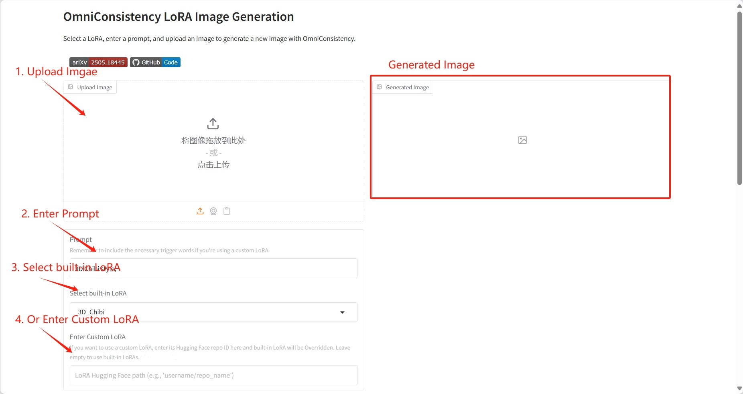Viewport: 743px width, 394px height.
Task: Click the 点击上传 upload text
Action: [213, 165]
